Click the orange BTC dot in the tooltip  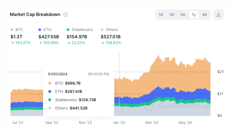[50, 83]
